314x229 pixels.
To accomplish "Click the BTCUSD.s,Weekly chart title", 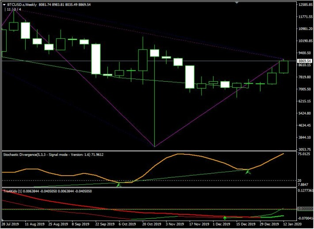I will tap(22, 4).
